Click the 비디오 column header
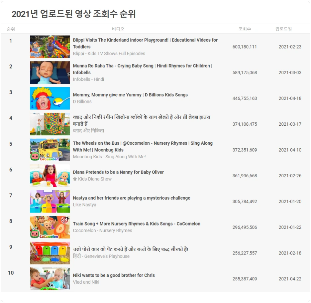Screen dimensions: 311x303 click(118, 29)
